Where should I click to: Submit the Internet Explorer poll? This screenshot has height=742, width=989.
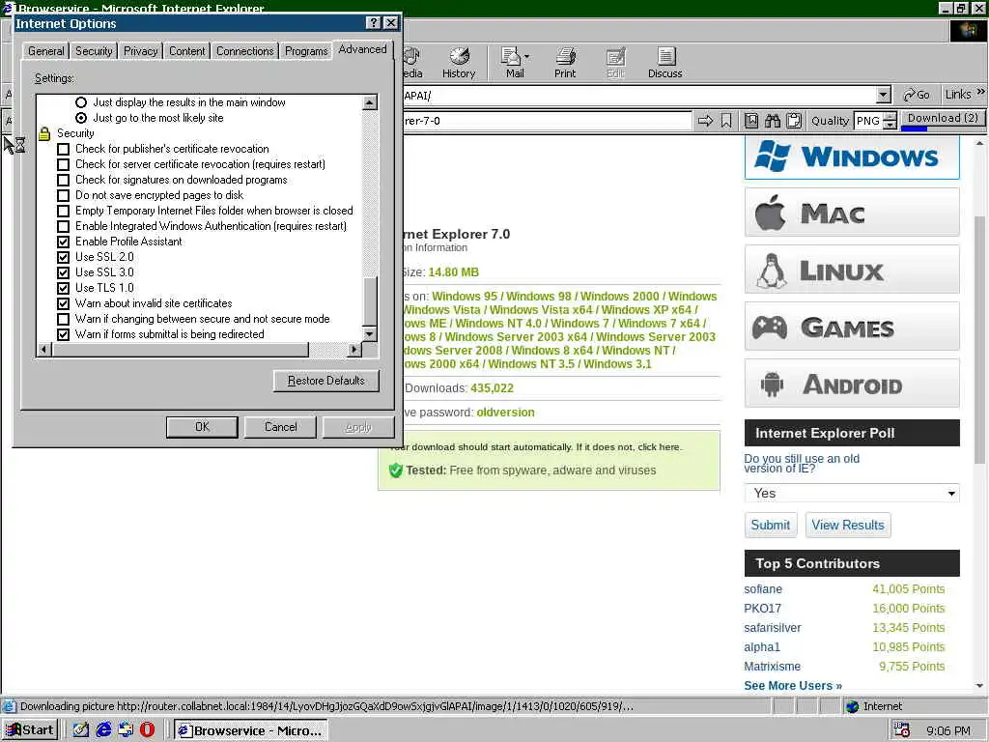pyautogui.click(x=770, y=525)
